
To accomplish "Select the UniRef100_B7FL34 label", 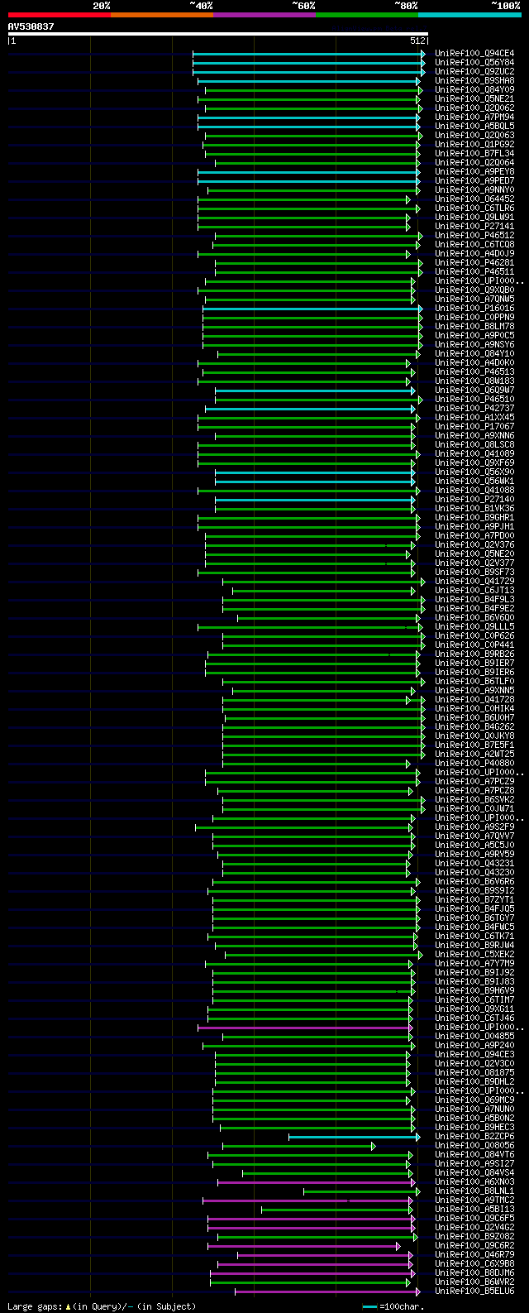I will [x=474, y=153].
